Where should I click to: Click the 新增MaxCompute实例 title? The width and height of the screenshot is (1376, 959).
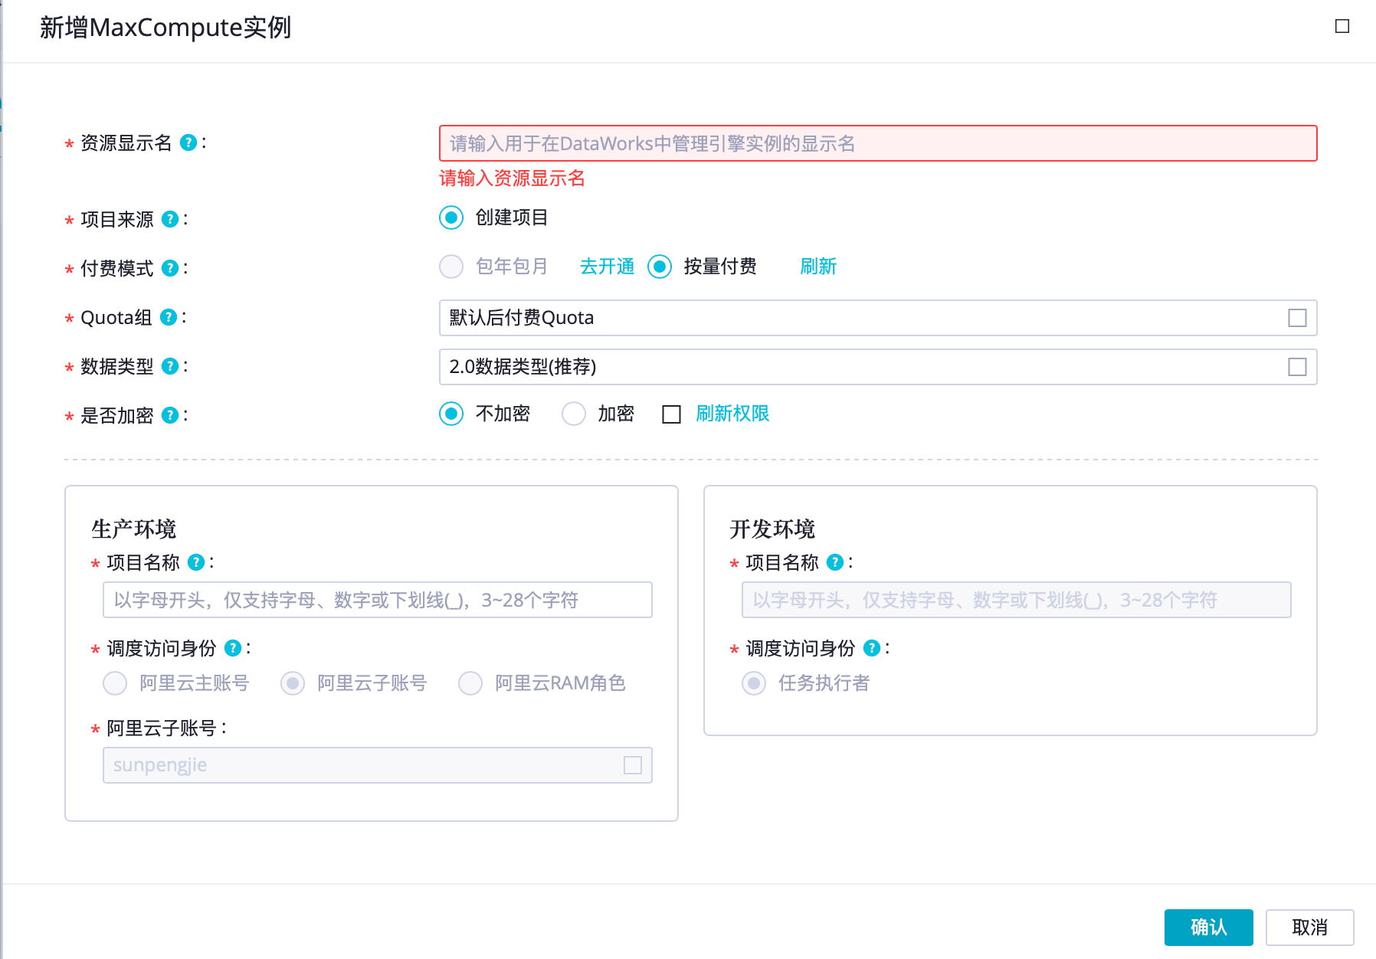coord(165,28)
